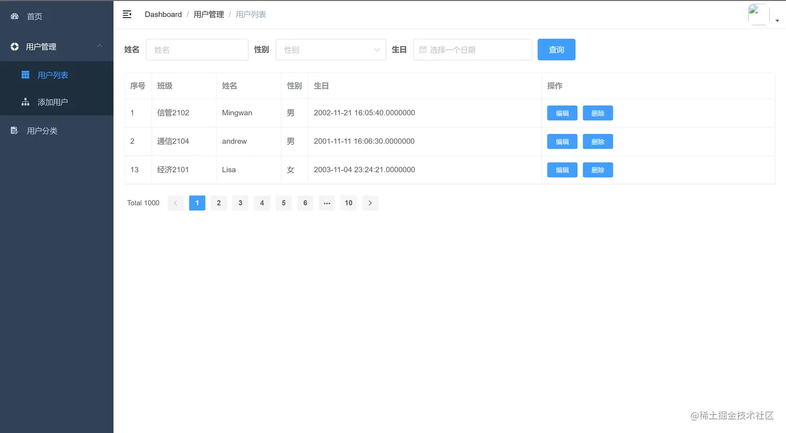This screenshot has height=433, width=786.
Task: Click the table grid icon beside 用户列表
Action: 25,75
